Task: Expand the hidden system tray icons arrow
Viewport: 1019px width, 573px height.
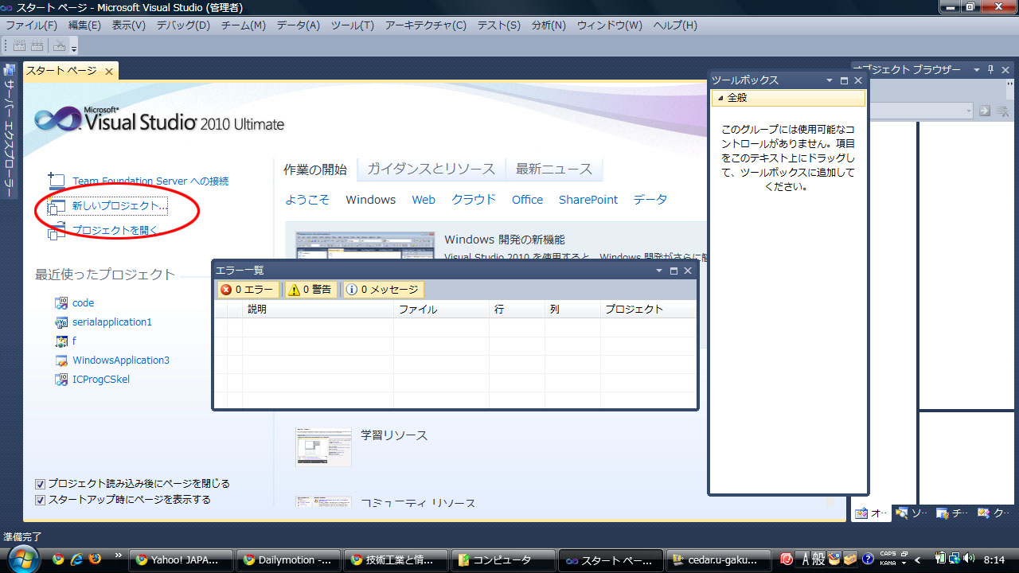Action: pyautogui.click(x=917, y=559)
